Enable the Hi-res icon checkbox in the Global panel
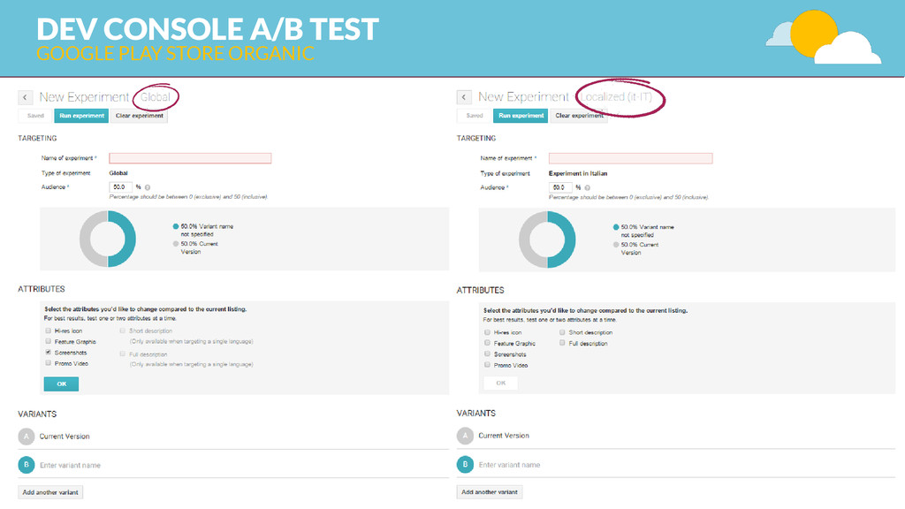Image resolution: width=905 pixels, height=509 pixels. [x=48, y=330]
